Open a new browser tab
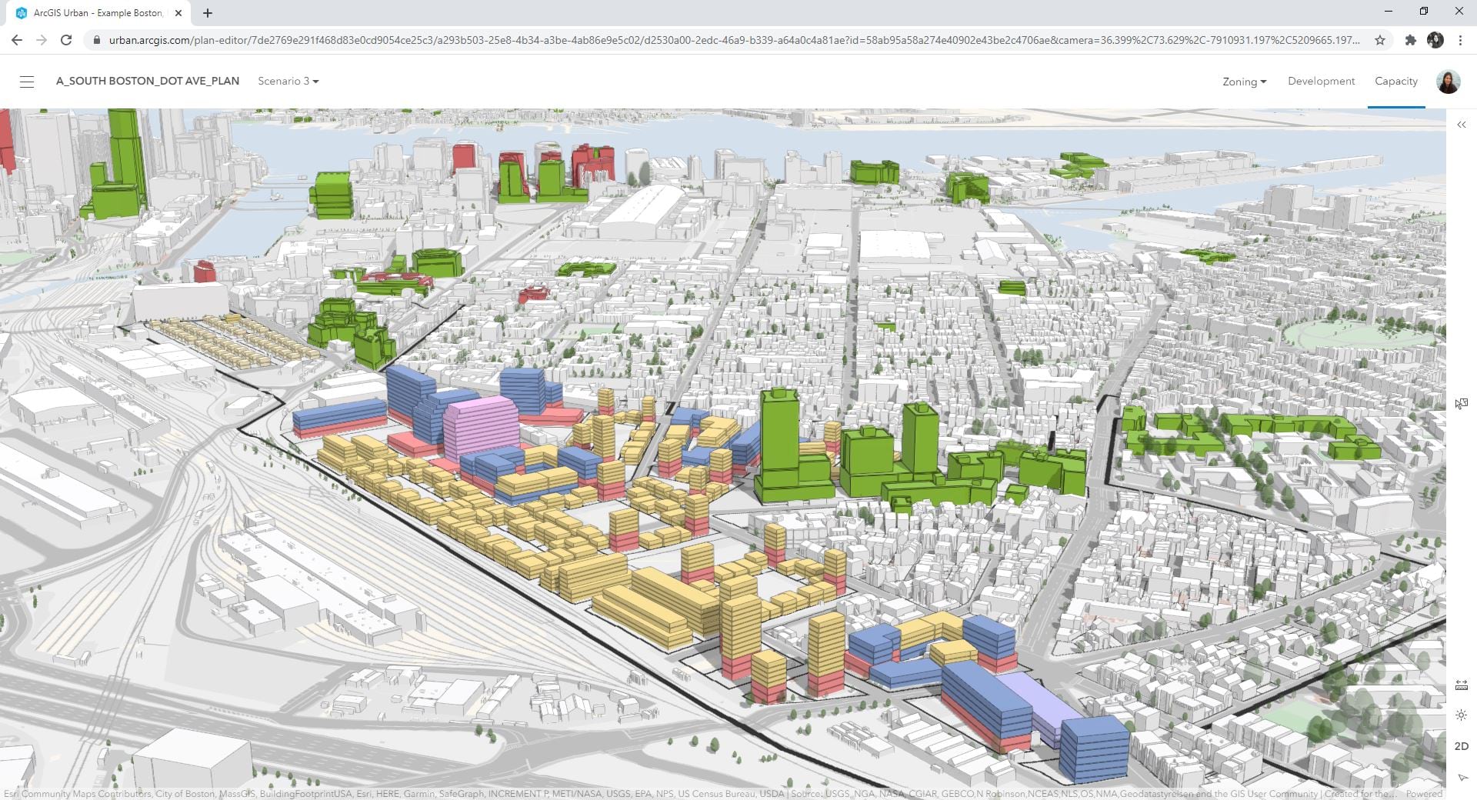The width and height of the screenshot is (1477, 800). [x=206, y=12]
